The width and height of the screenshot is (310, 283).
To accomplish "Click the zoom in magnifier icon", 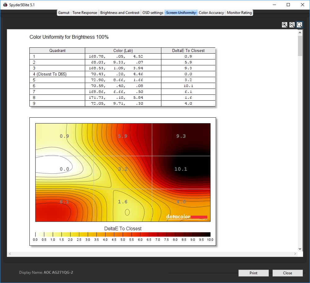I will coord(285,25).
